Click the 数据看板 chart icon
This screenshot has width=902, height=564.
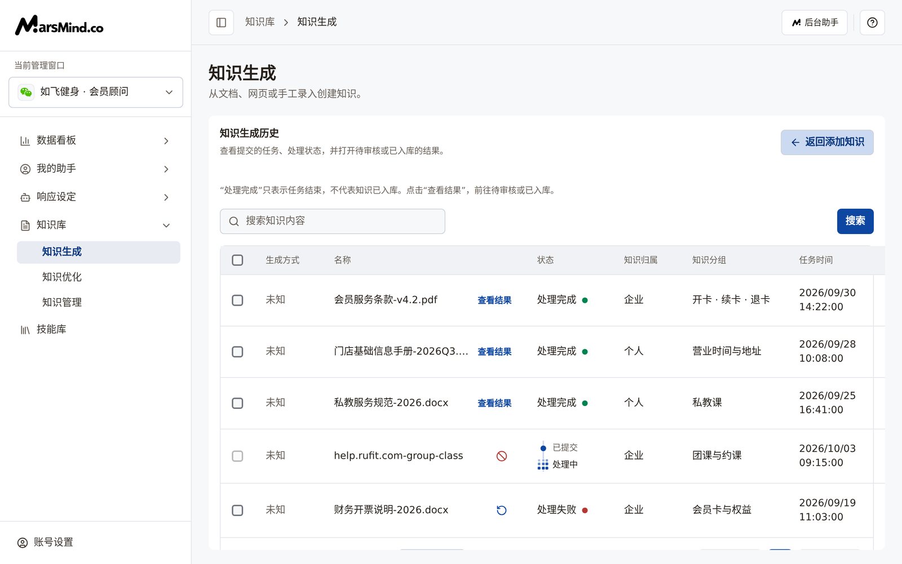25,140
